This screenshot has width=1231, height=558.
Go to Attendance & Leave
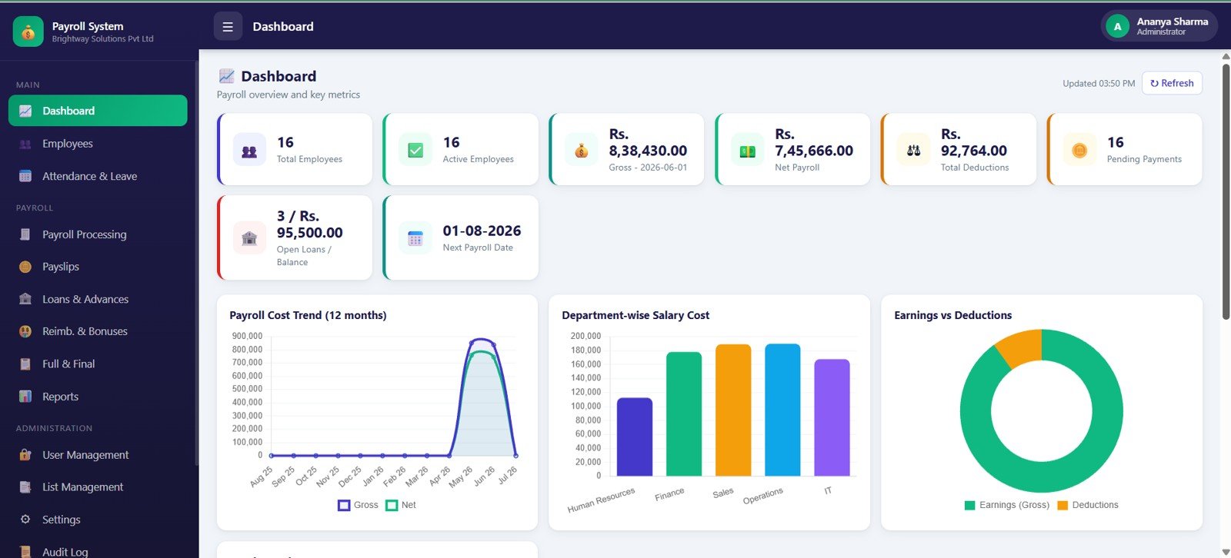click(x=98, y=176)
